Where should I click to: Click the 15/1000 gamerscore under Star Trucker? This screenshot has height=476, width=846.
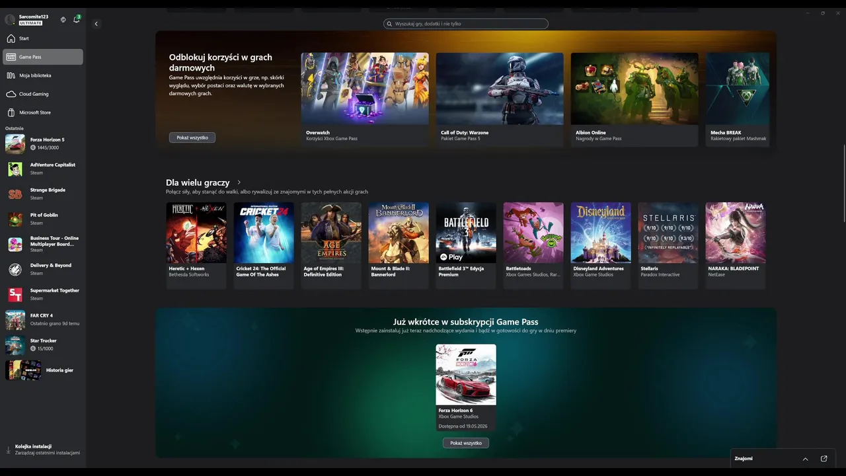click(x=42, y=348)
